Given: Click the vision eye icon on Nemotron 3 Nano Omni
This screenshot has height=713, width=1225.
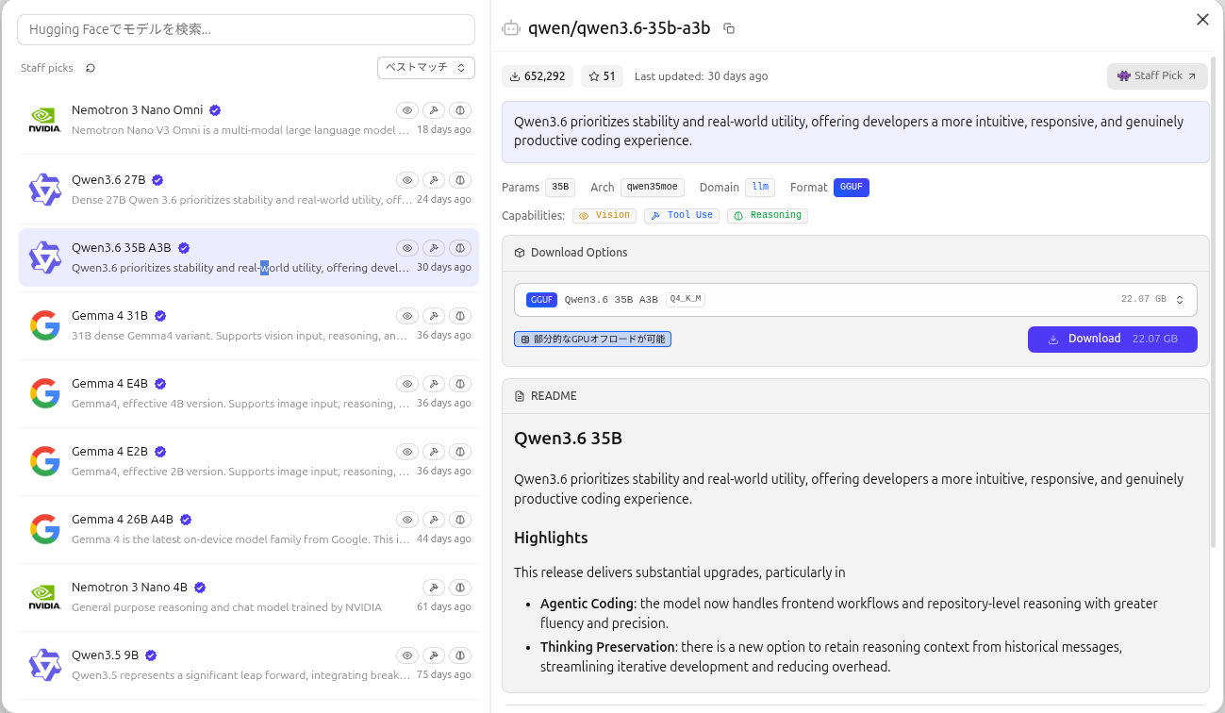Looking at the screenshot, I should [x=407, y=110].
